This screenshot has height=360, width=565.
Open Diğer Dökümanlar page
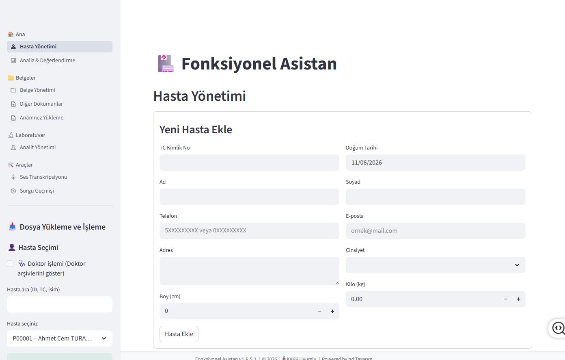pyautogui.click(x=60, y=104)
